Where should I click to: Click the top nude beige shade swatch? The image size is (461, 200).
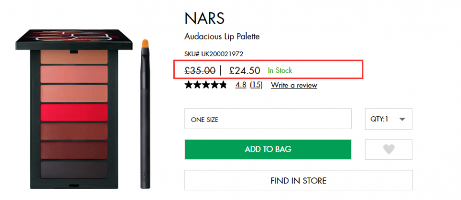[74, 57]
